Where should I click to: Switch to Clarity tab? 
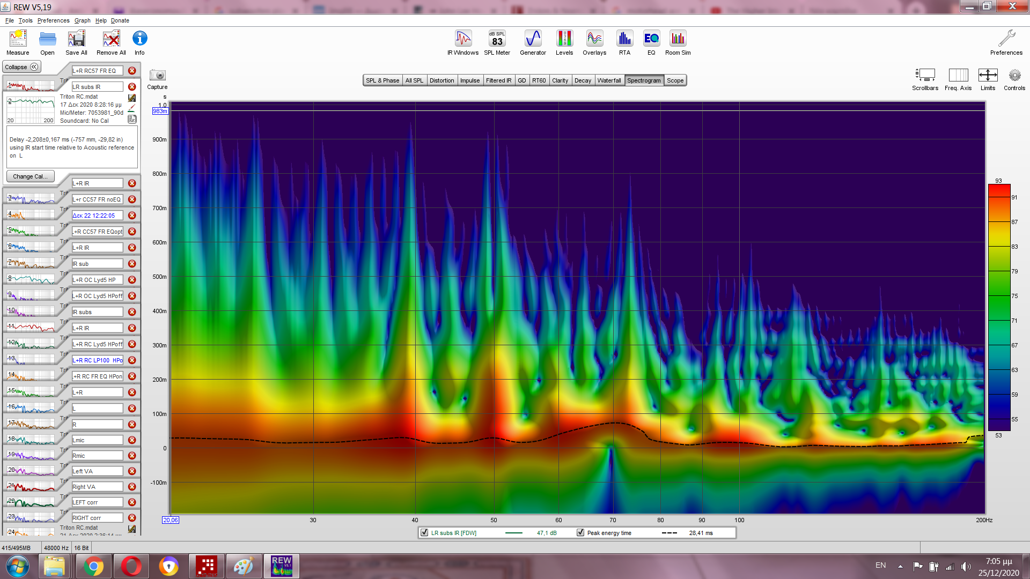pos(560,80)
